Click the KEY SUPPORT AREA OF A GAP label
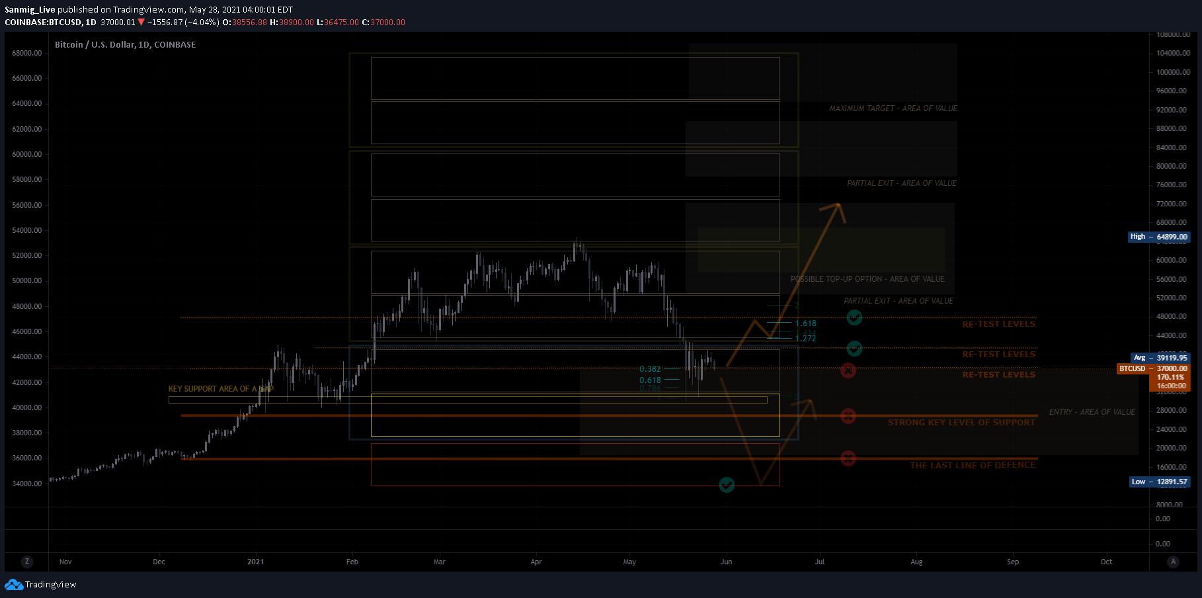Screen dimensions: 1202x598 click(221, 389)
